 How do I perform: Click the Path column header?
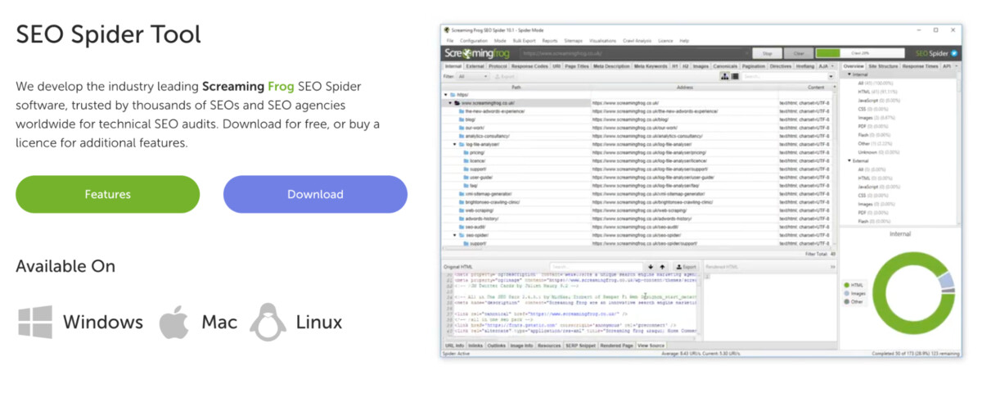516,87
